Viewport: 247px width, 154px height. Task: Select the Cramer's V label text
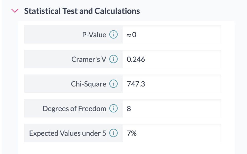pos(89,59)
